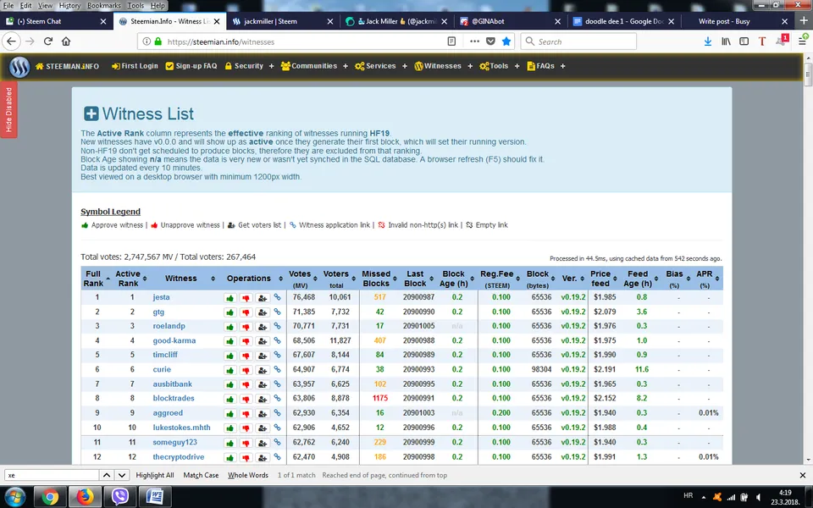The image size is (813, 508).
Task: Open witness application link for timcliff
Action: point(277,356)
